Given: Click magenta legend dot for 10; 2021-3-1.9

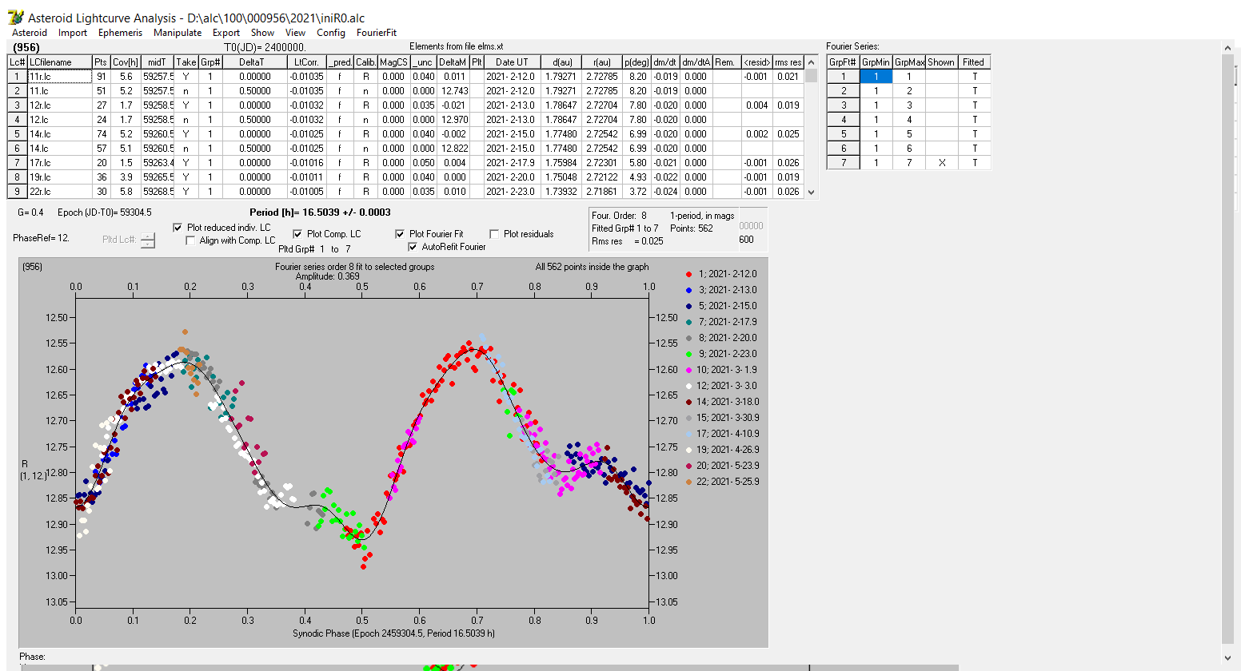Looking at the screenshot, I should point(689,370).
